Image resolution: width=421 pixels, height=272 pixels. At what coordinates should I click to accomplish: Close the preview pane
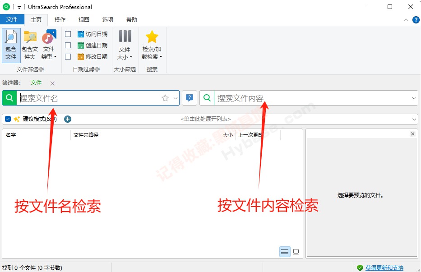point(413,134)
